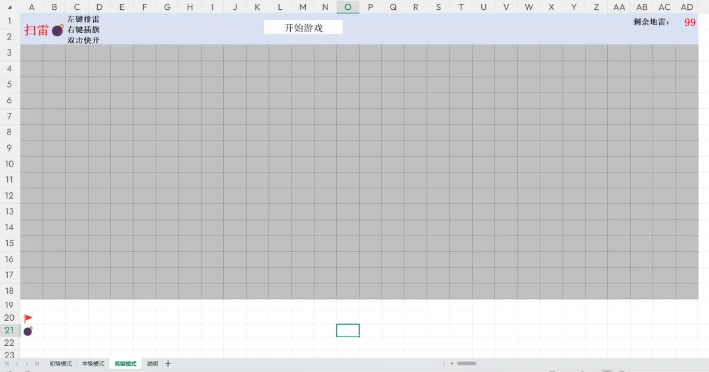Screen dimensions: 709x372
Task: Go to the next sheet using the nav arrow
Action: click(x=27, y=363)
